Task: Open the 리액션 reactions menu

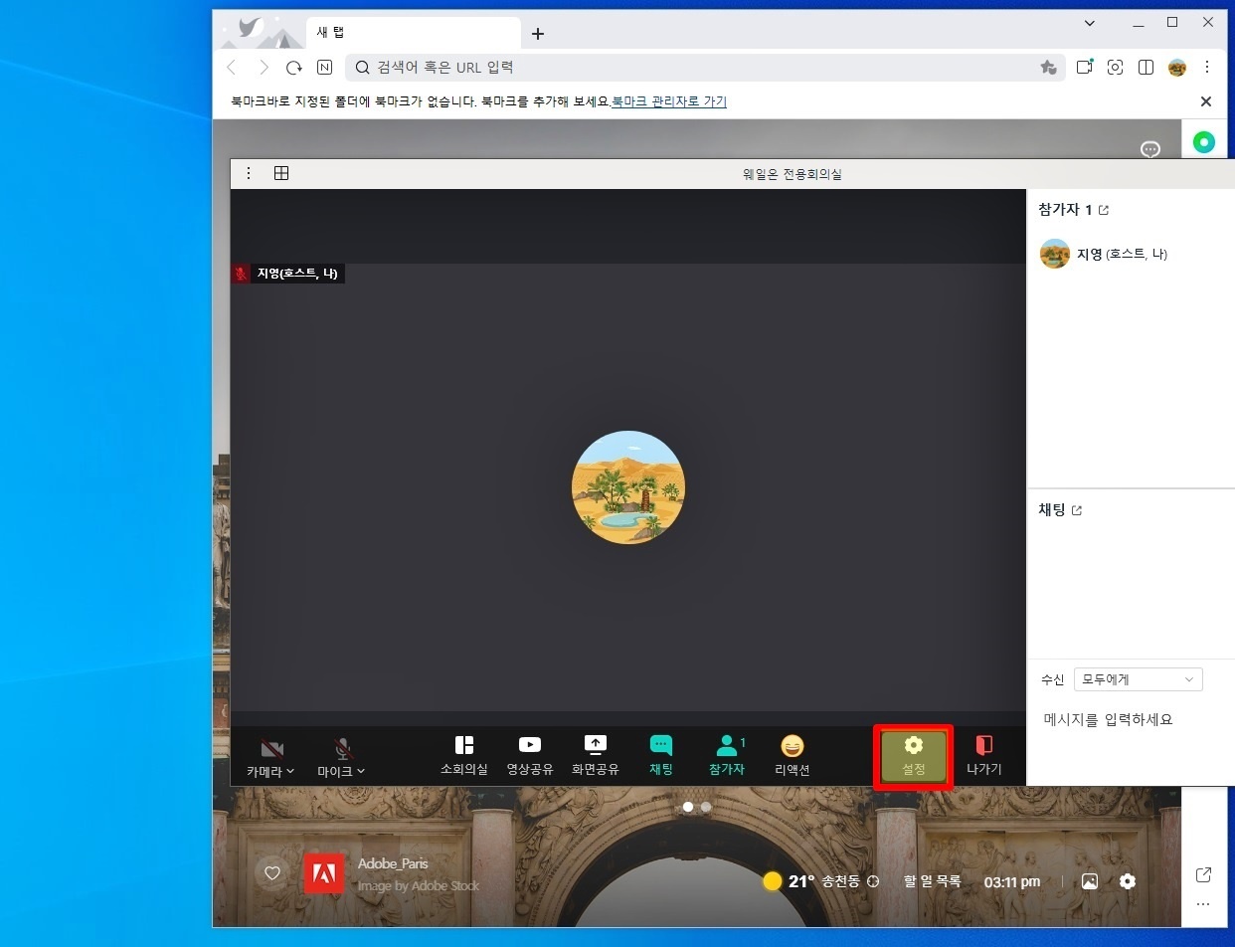Action: pyautogui.click(x=793, y=756)
